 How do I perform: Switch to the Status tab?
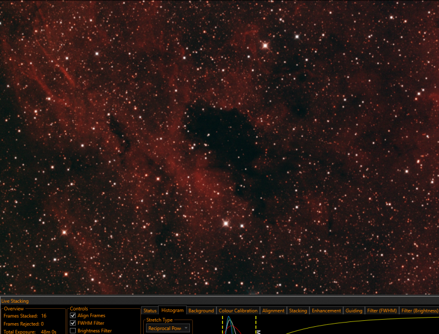[150, 310]
